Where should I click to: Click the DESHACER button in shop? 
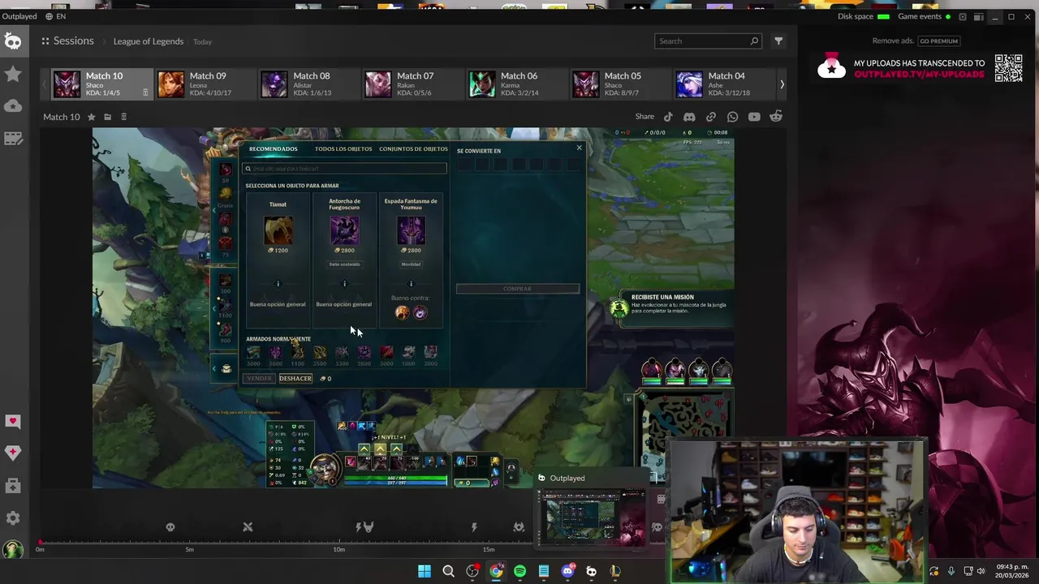coord(295,378)
